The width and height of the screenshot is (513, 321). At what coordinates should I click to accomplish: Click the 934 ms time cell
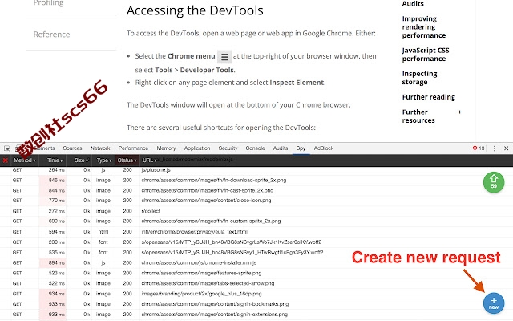coord(53,294)
